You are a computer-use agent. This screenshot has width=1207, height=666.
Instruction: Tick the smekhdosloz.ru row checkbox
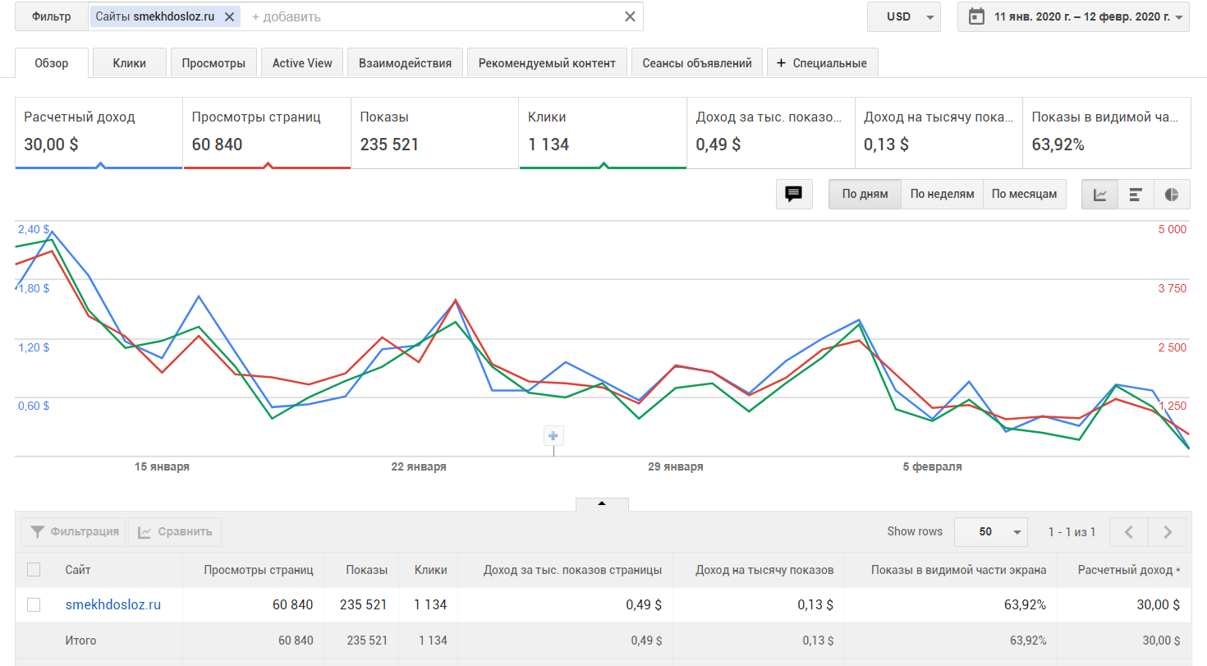(34, 605)
